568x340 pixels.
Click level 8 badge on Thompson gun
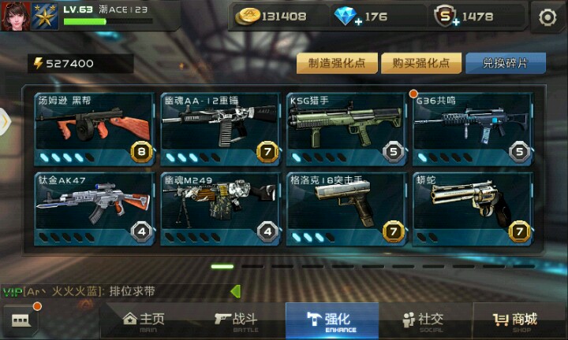tap(141, 152)
